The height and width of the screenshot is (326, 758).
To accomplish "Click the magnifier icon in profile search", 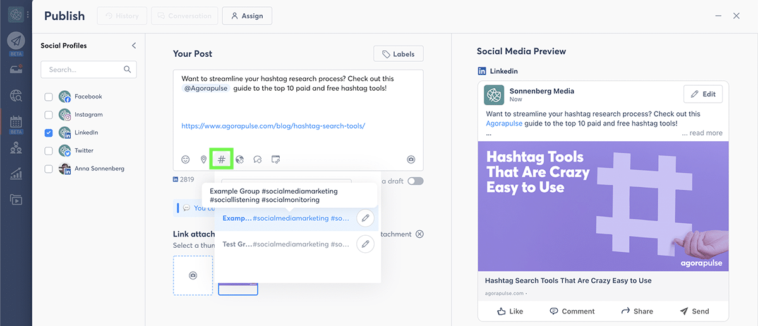I will (128, 69).
